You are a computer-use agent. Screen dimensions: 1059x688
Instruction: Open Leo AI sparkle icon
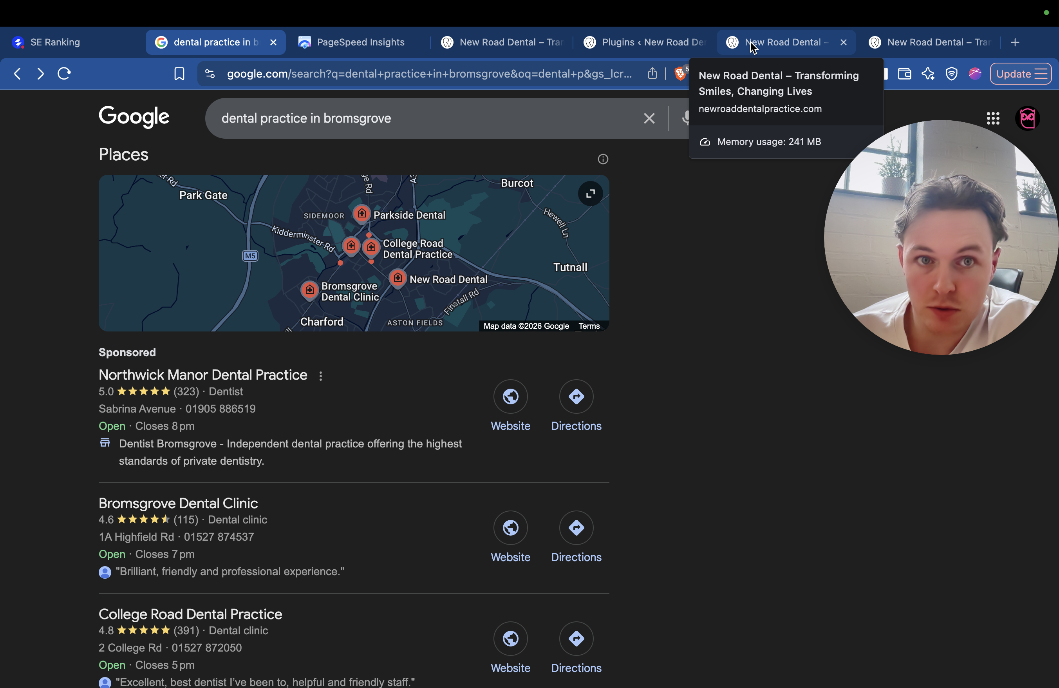click(928, 73)
